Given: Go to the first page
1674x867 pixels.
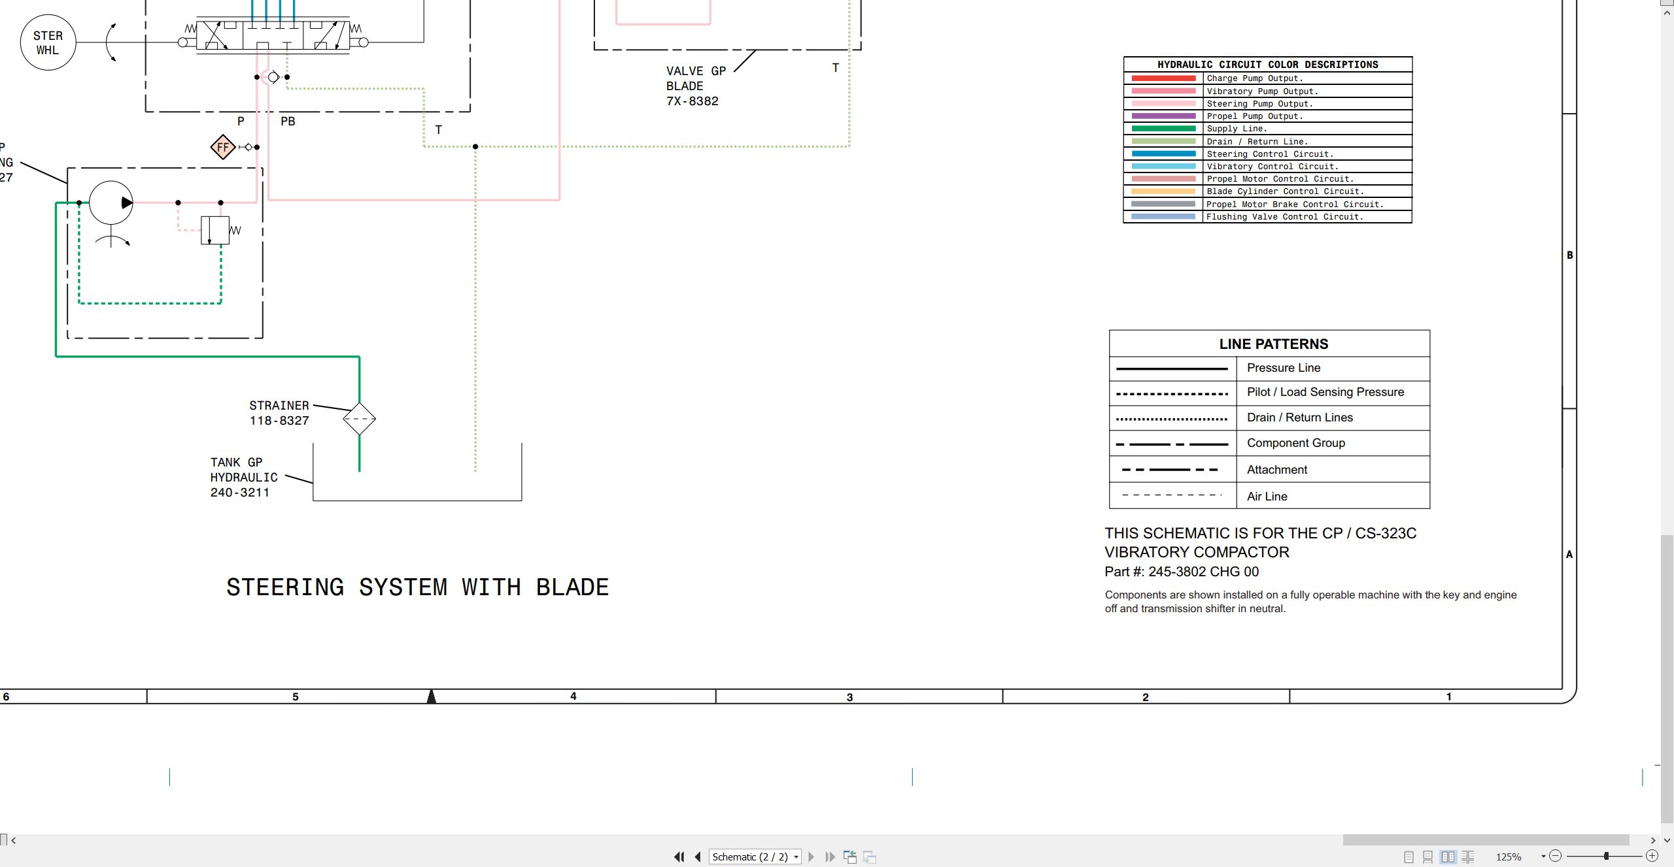Looking at the screenshot, I should click(679, 857).
